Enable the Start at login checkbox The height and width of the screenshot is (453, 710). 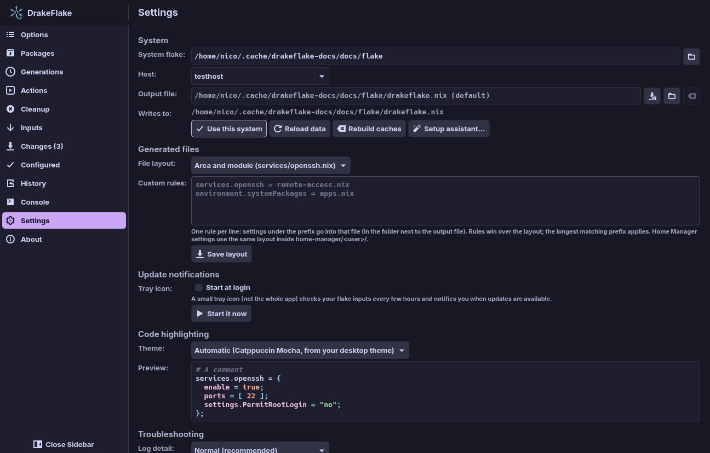(x=198, y=287)
